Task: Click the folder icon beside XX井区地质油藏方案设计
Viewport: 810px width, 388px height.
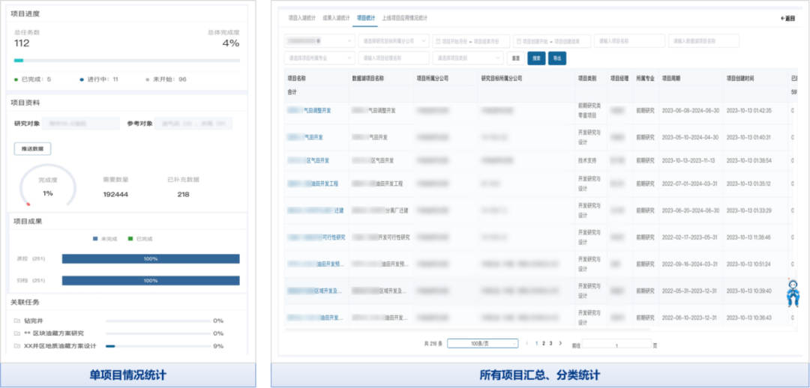Action: point(16,346)
